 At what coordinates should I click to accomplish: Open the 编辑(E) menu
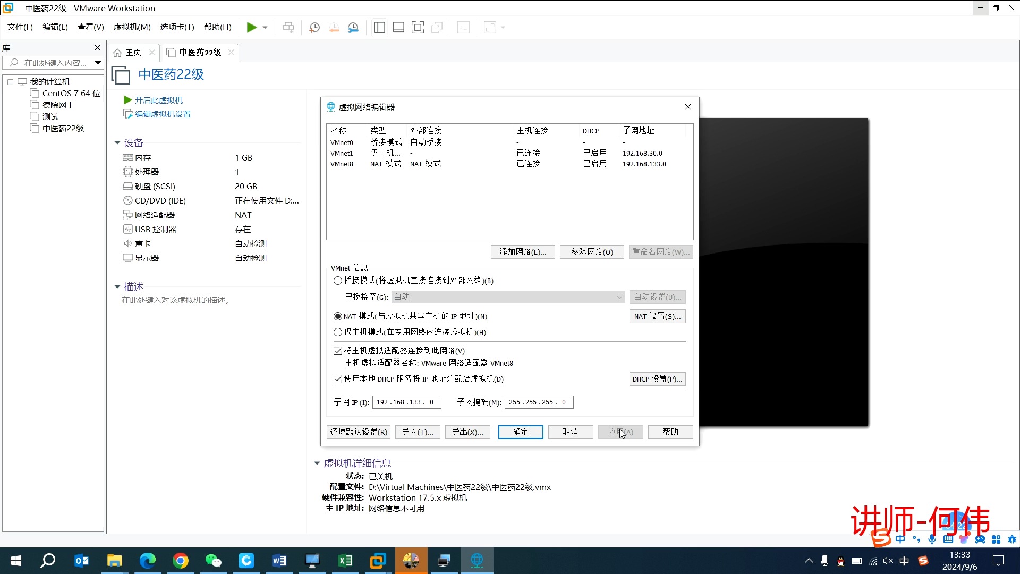click(55, 27)
